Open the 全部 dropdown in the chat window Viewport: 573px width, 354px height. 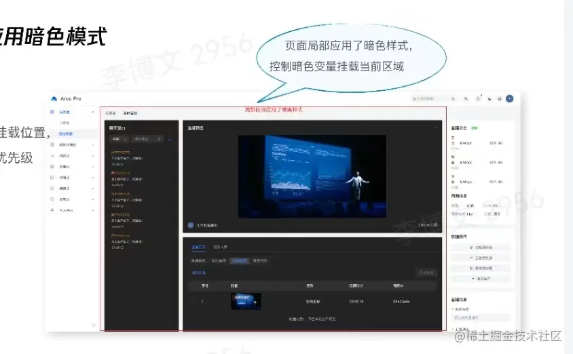coord(119,139)
